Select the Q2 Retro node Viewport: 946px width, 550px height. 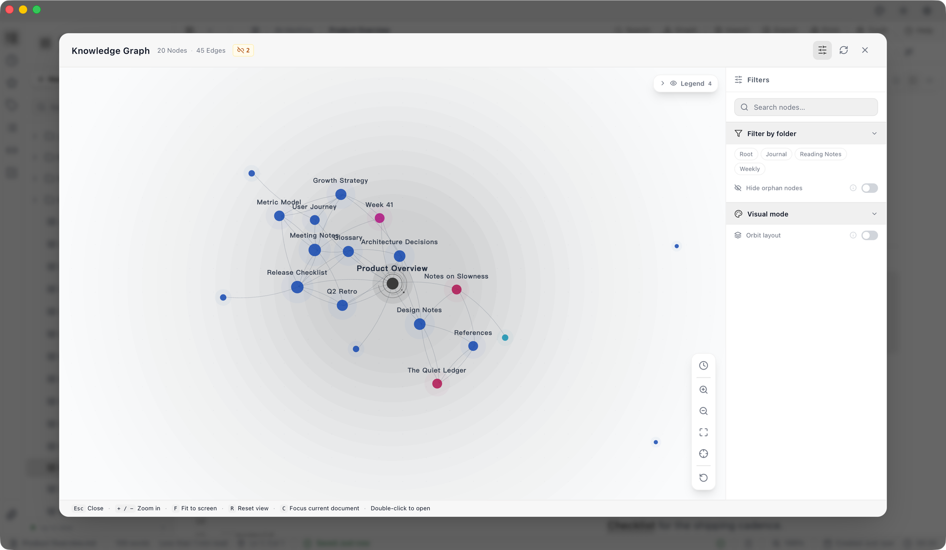(x=342, y=306)
